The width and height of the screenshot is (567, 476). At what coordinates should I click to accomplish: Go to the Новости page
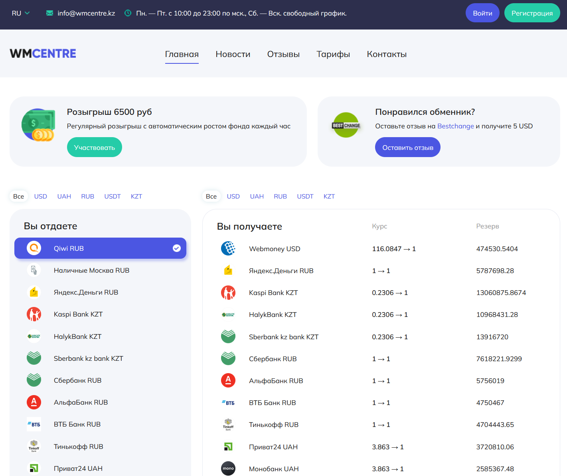(x=233, y=54)
